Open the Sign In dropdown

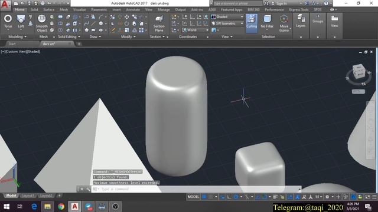(x=286, y=4)
